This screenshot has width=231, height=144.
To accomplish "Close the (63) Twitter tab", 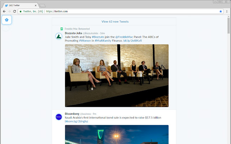I will (x=35, y=5).
